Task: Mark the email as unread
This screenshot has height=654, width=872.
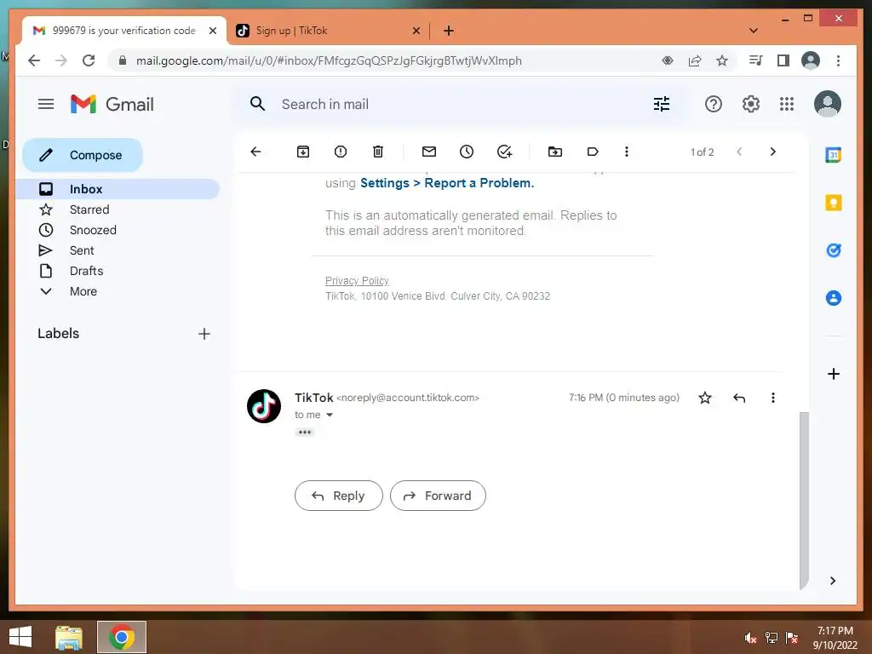Action: pos(429,152)
